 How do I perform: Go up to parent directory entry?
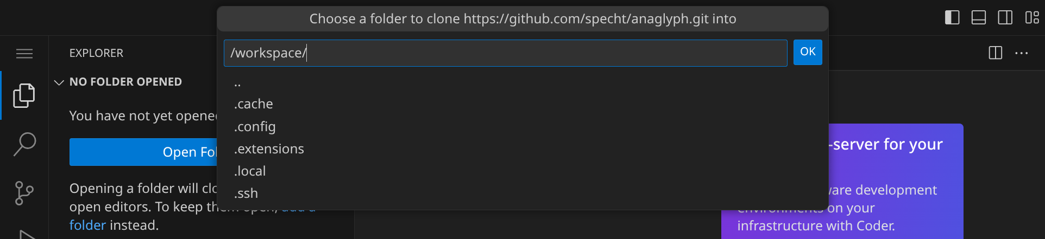coord(238,83)
